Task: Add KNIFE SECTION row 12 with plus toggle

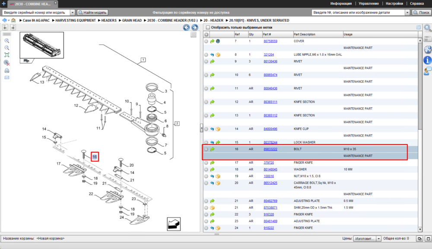Action: tap(206, 102)
